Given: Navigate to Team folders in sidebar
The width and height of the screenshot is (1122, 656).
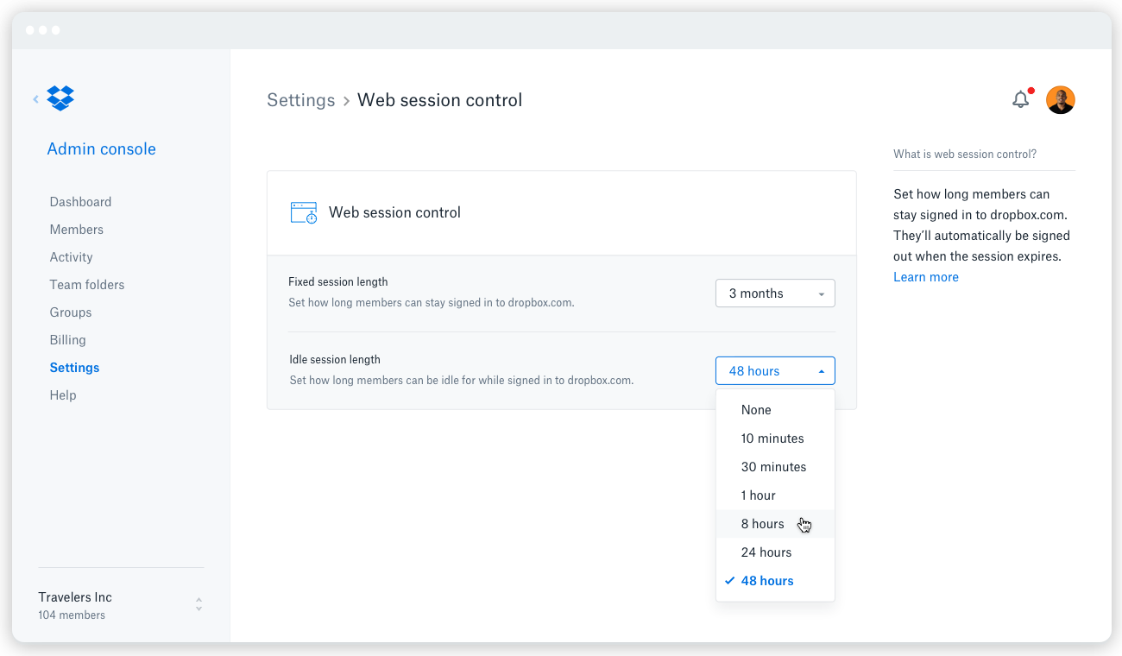Looking at the screenshot, I should pyautogui.click(x=87, y=285).
